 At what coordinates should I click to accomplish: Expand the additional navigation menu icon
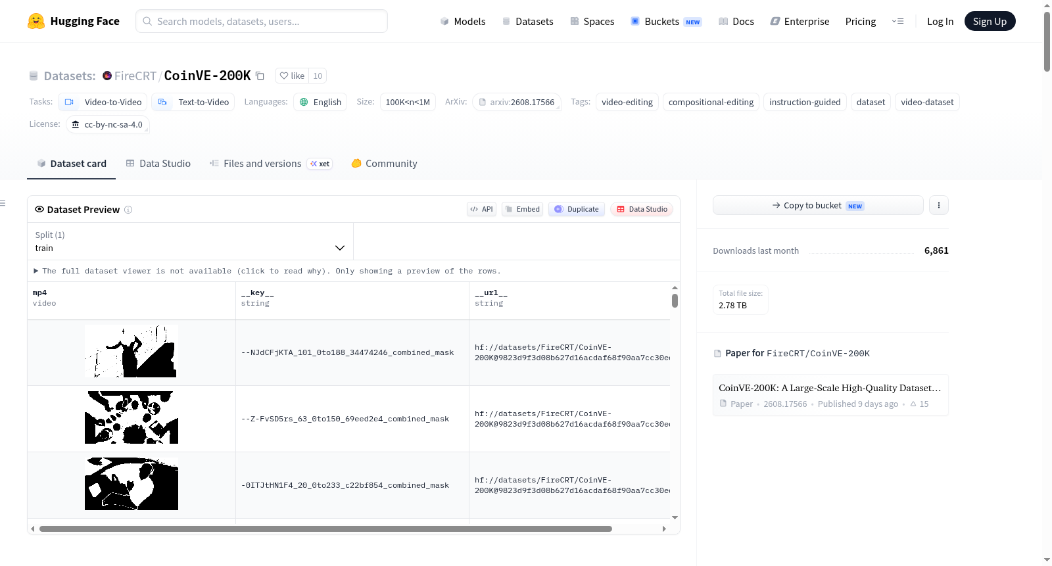pyautogui.click(x=897, y=21)
